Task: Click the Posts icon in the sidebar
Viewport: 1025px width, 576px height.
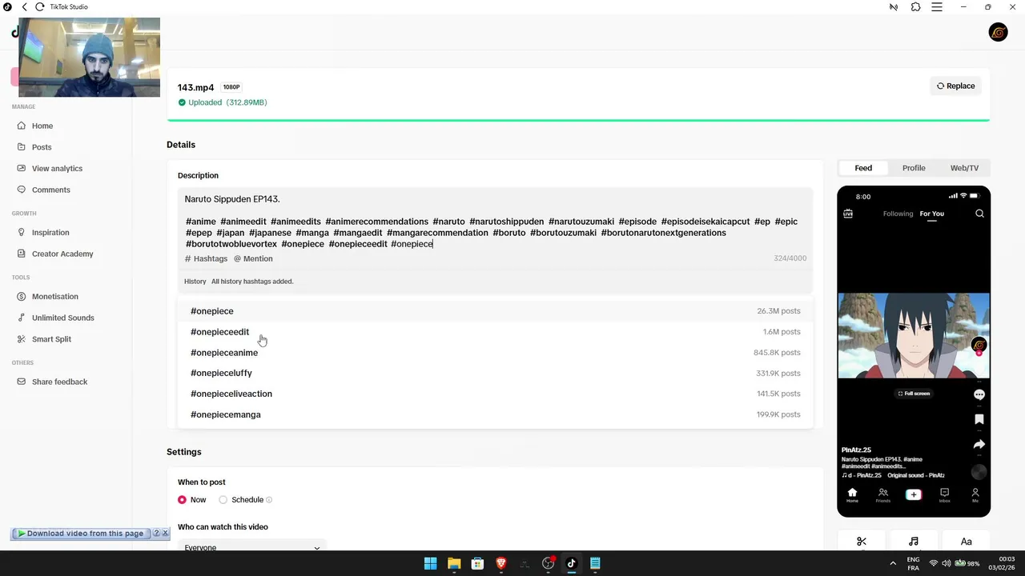Action: click(23, 147)
